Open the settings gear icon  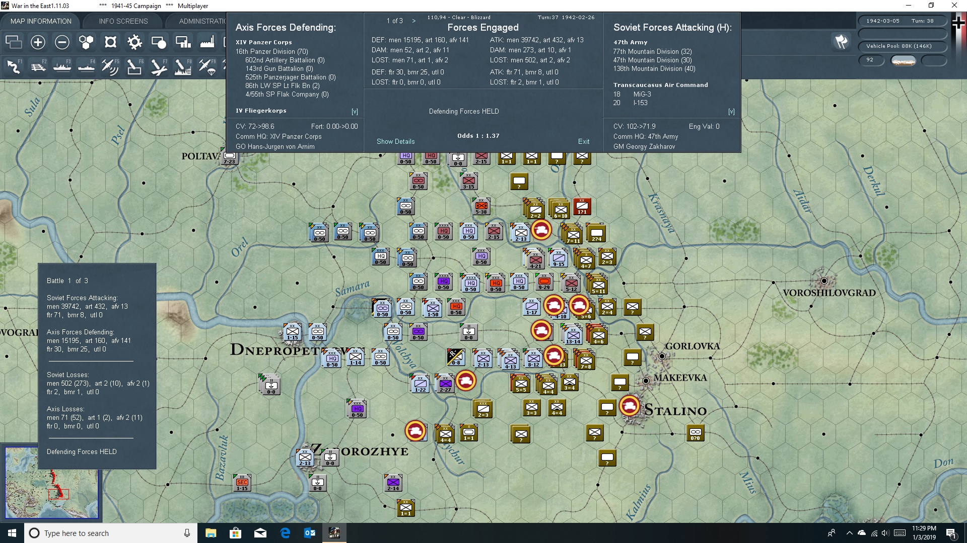click(x=134, y=42)
